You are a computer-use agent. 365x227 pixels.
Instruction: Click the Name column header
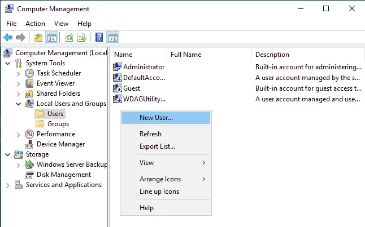click(123, 55)
